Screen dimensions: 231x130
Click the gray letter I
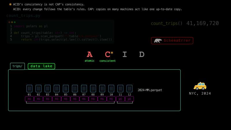point(125,54)
